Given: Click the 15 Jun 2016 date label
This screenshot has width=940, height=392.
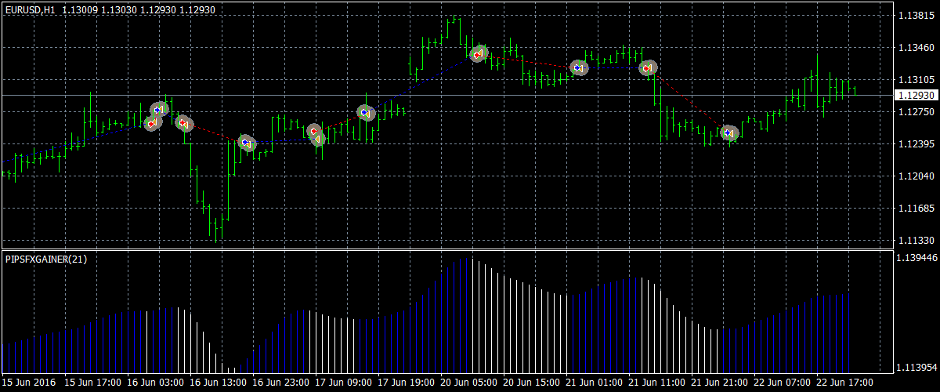Looking at the screenshot, I should (27, 383).
